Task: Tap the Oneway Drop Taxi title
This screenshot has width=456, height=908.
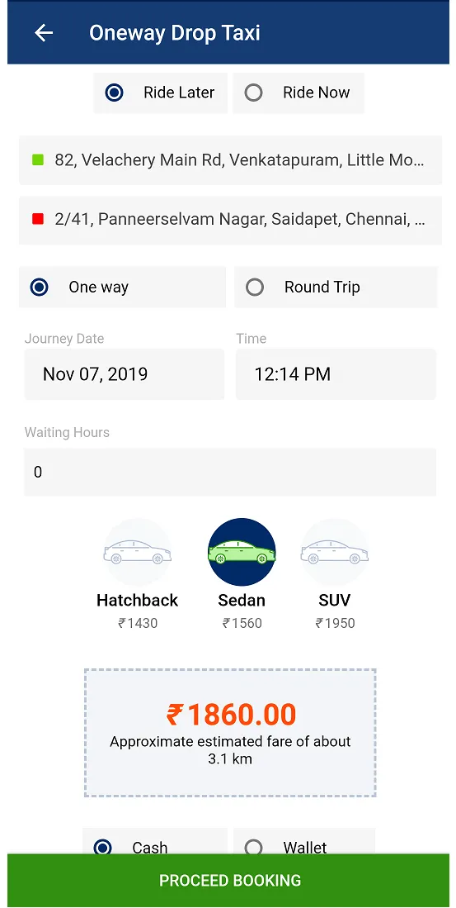Action: [x=175, y=33]
